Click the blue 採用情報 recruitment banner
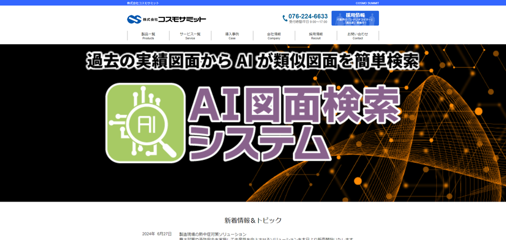Viewport: 506px width, 240px height. tap(355, 18)
